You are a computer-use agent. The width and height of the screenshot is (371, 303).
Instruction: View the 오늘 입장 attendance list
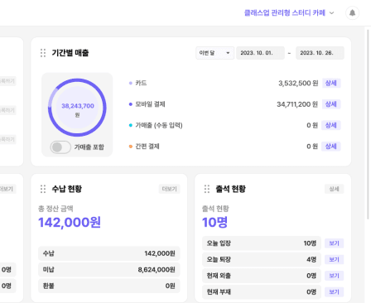click(334, 243)
